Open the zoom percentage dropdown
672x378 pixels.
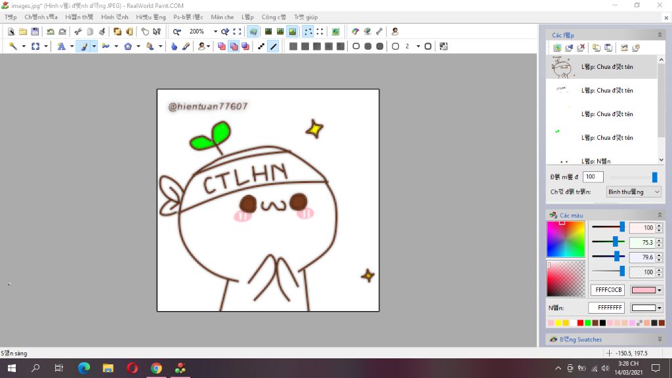(x=215, y=31)
